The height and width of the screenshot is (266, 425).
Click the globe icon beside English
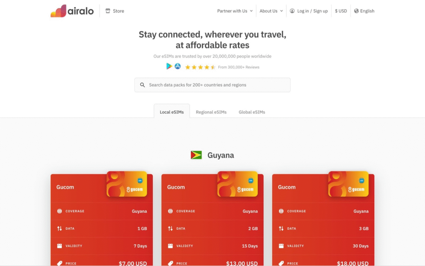click(x=356, y=11)
